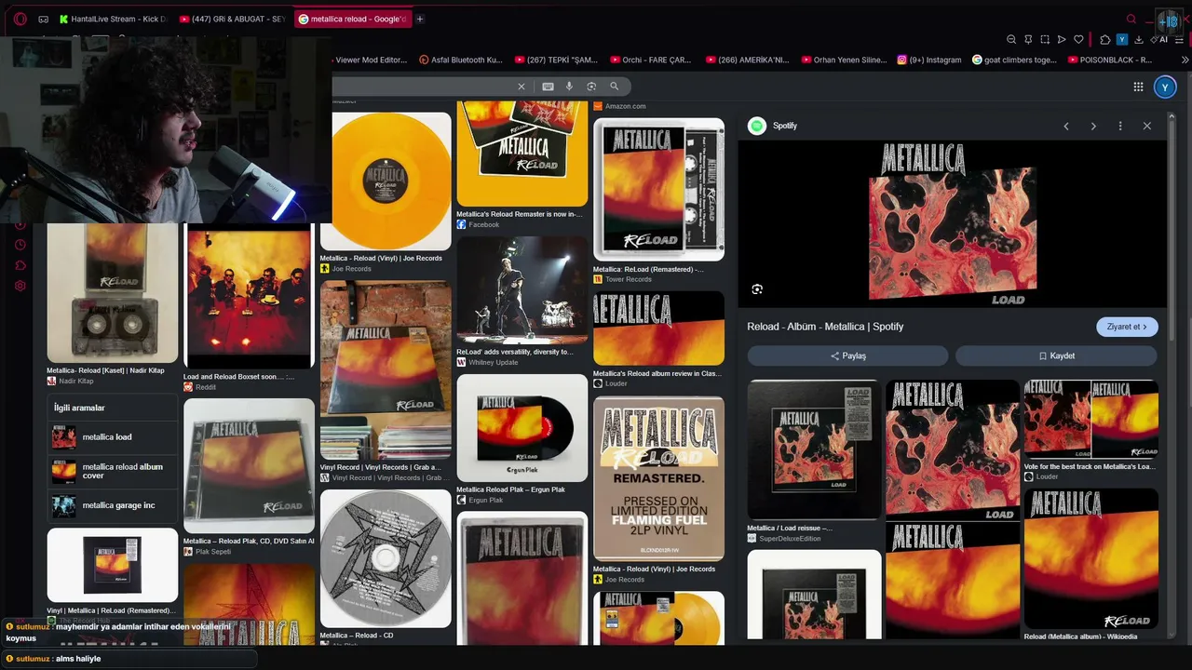Viewport: 1192px width, 670px height.
Task: Open the Tower Records cassette image
Action: coord(658,189)
